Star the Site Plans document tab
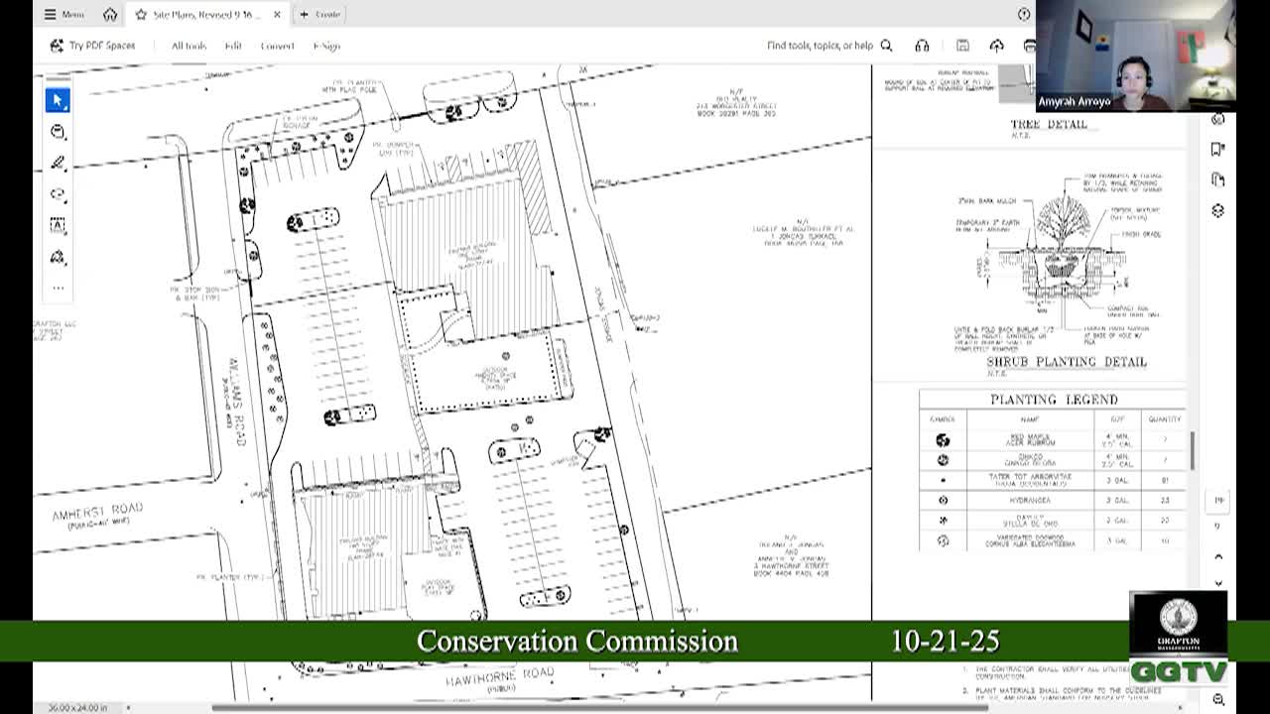 pos(141,14)
